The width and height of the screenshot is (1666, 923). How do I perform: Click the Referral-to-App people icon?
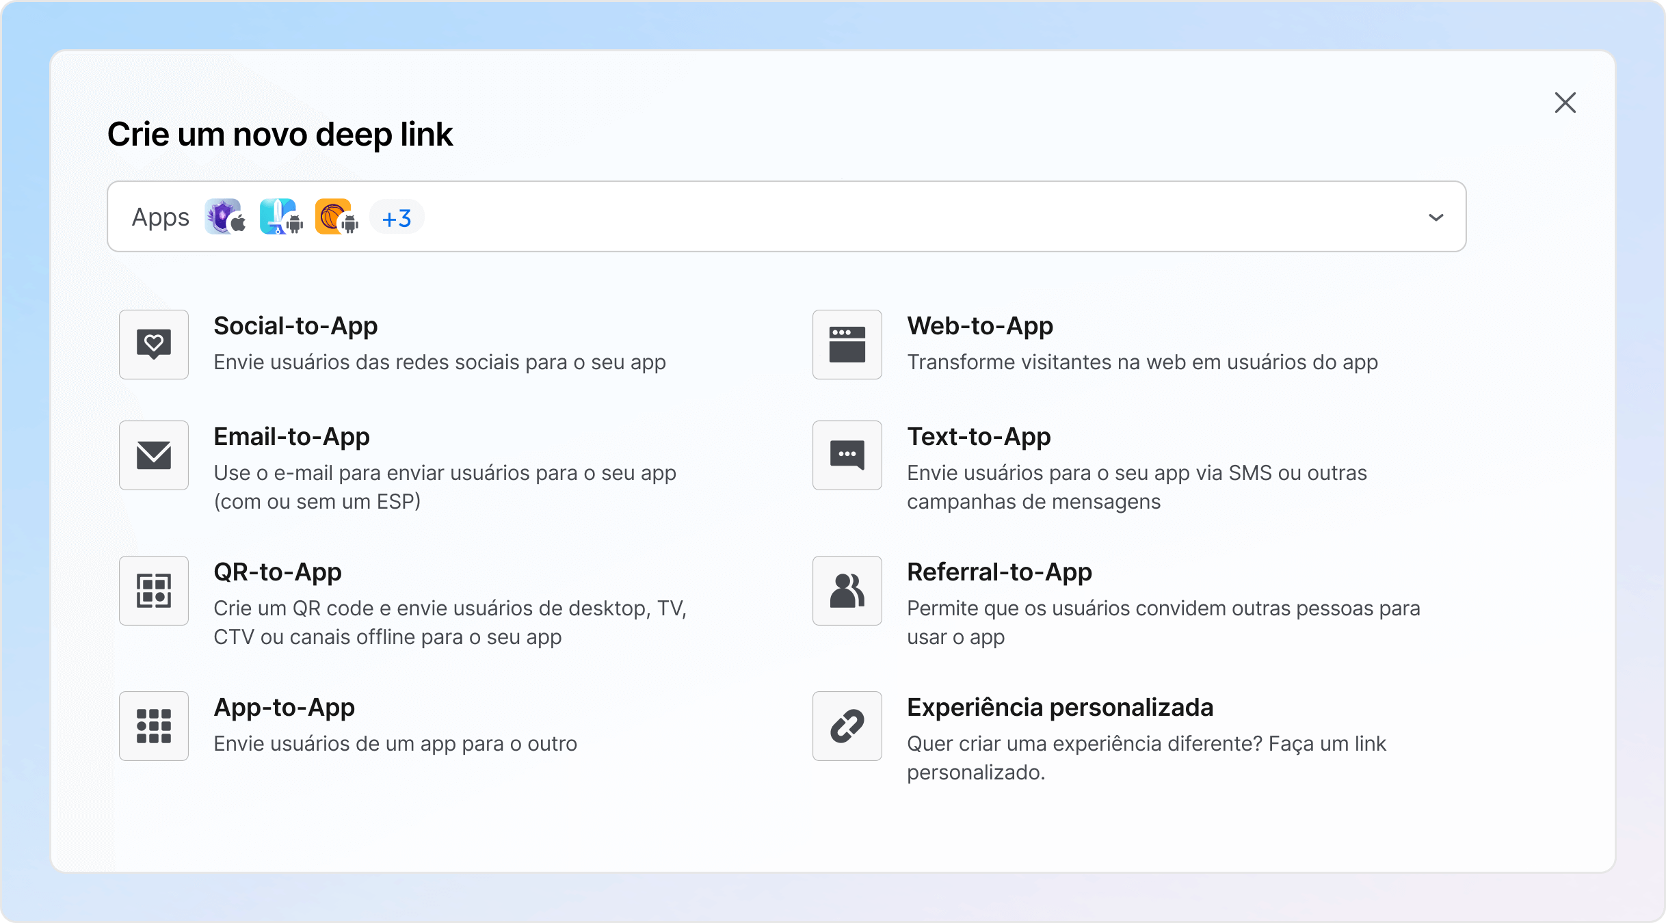point(847,591)
